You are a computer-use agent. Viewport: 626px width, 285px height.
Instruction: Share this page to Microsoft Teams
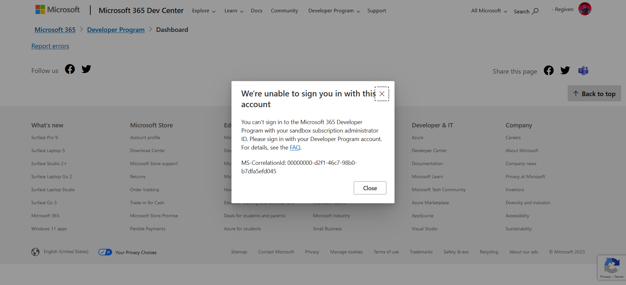pos(583,70)
